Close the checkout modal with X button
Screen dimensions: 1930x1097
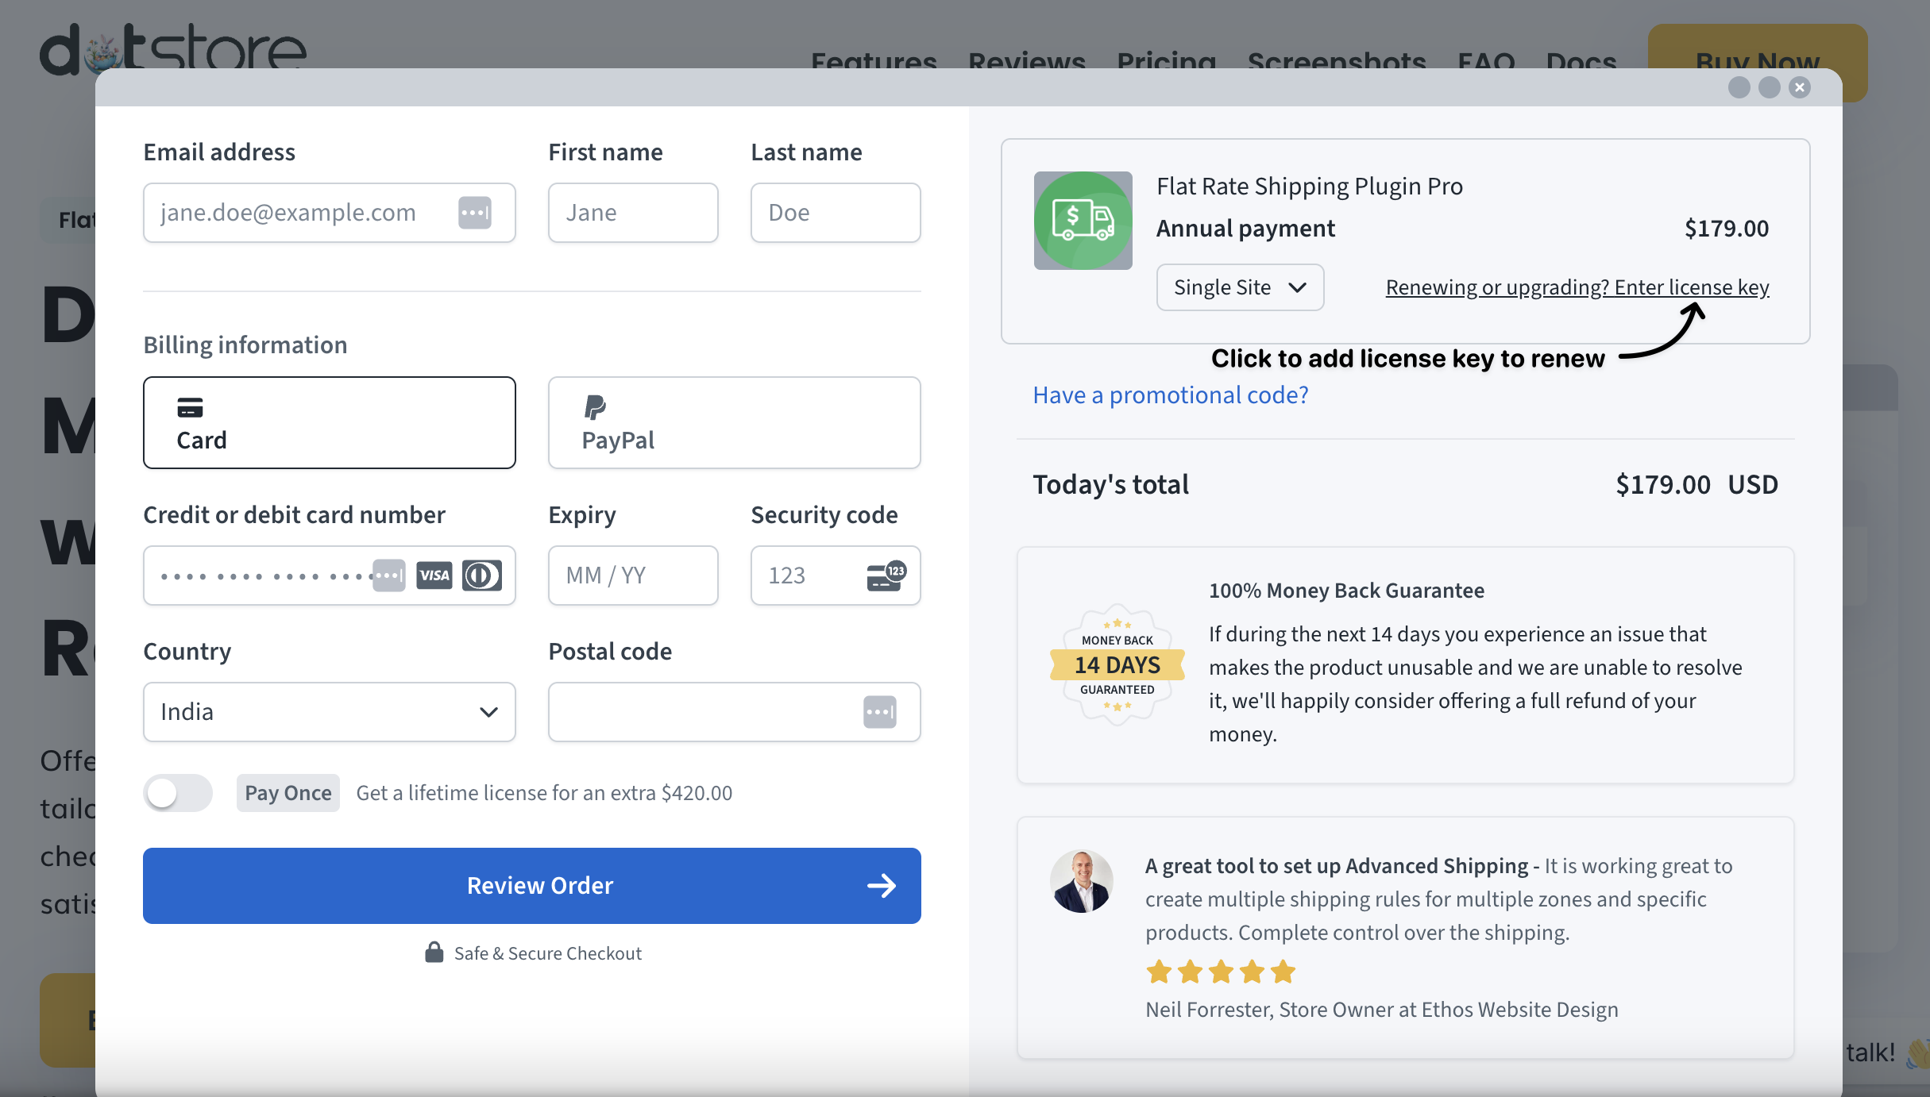1800,87
